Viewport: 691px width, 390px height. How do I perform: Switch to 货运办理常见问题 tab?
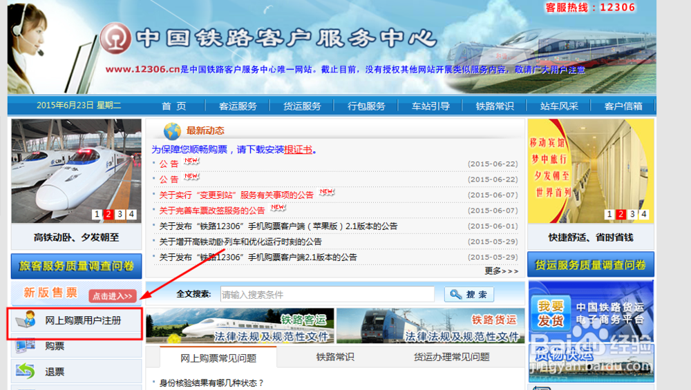click(x=451, y=357)
